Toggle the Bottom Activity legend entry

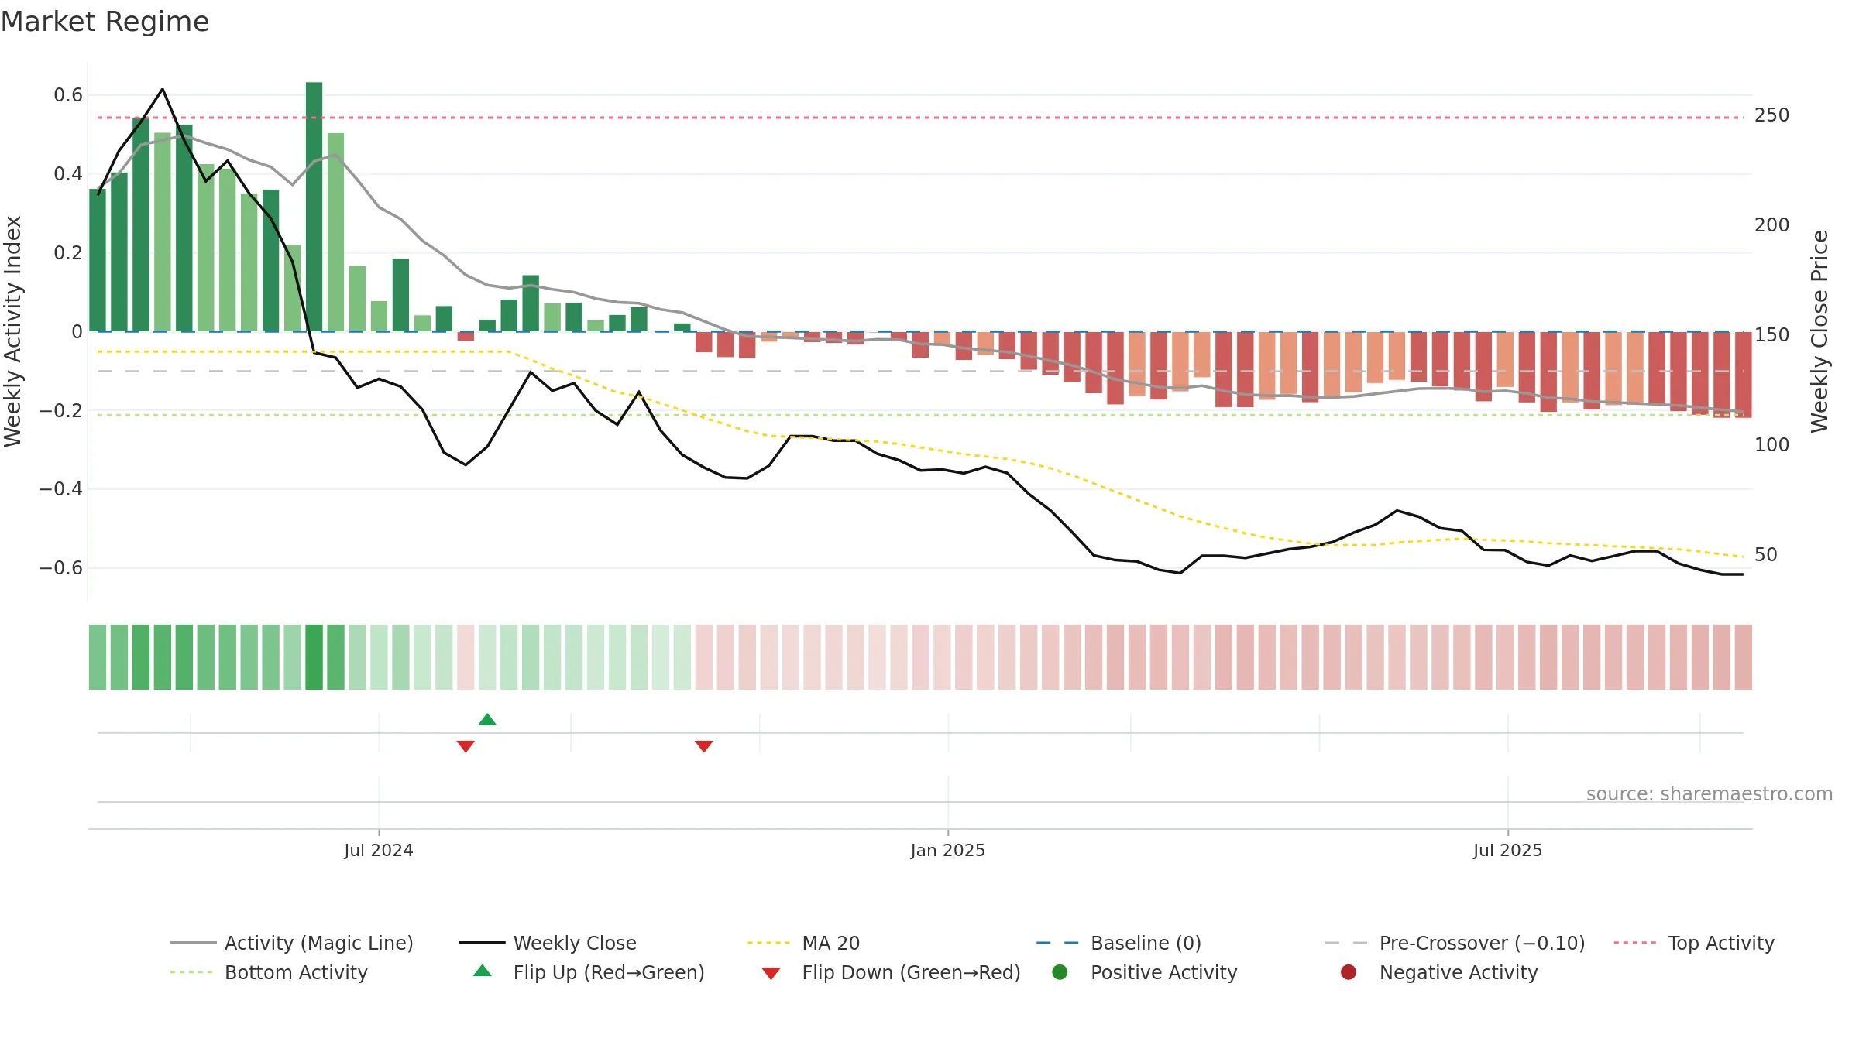[269, 972]
